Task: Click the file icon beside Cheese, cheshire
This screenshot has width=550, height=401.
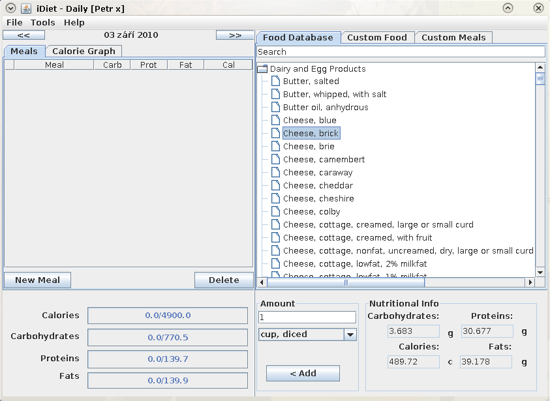Action: coord(276,198)
